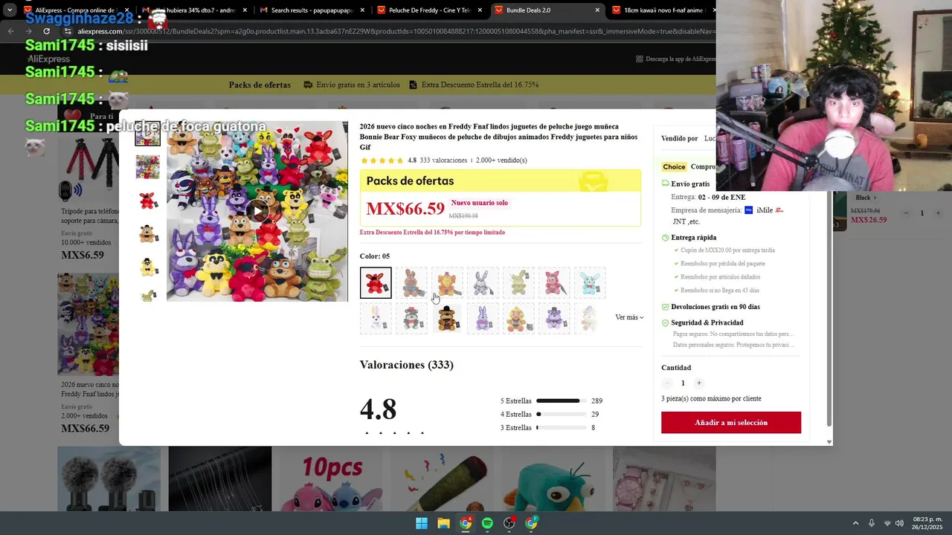
Task: Choose the gray bear with red hat option
Action: coord(411,319)
